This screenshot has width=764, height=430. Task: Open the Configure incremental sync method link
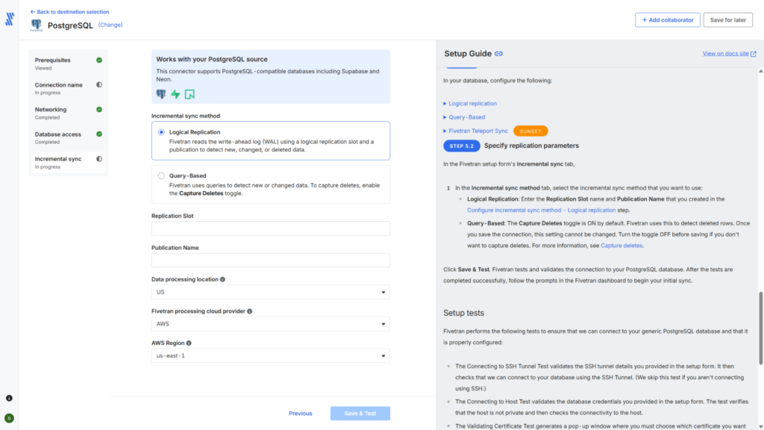click(x=542, y=210)
